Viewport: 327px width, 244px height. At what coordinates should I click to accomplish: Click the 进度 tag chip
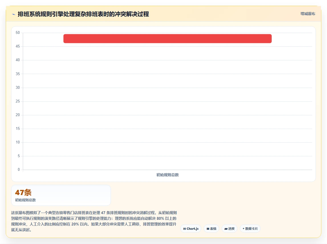click(x=229, y=229)
